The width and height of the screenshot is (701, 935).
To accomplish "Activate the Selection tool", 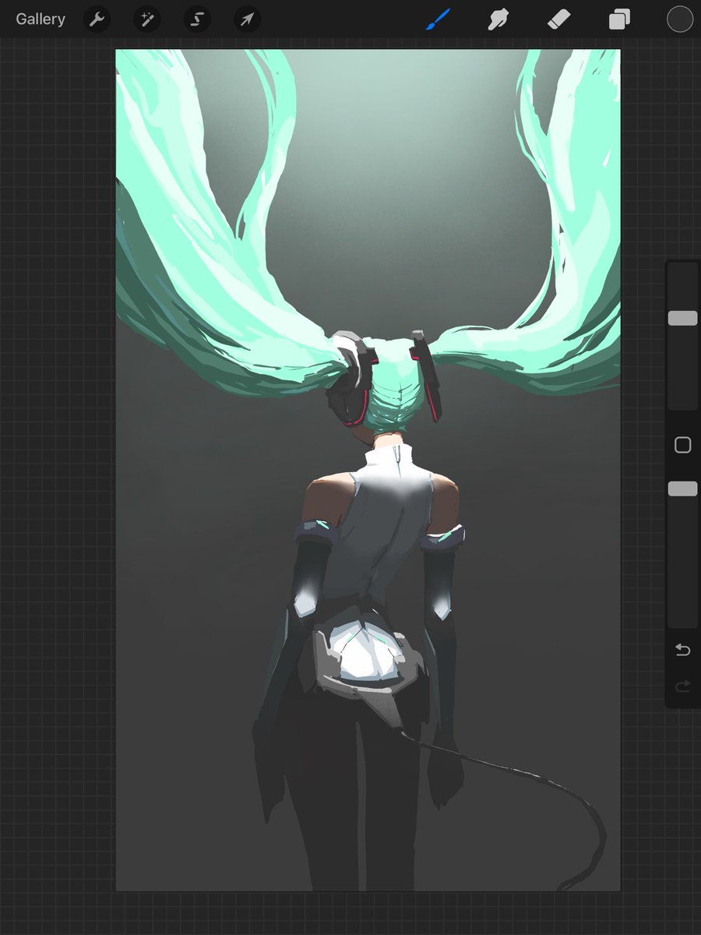I will 197,19.
